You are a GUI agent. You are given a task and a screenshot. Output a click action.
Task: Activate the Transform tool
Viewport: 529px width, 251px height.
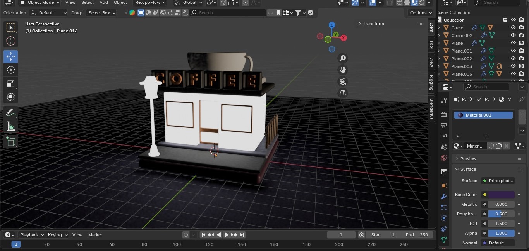tap(11, 97)
